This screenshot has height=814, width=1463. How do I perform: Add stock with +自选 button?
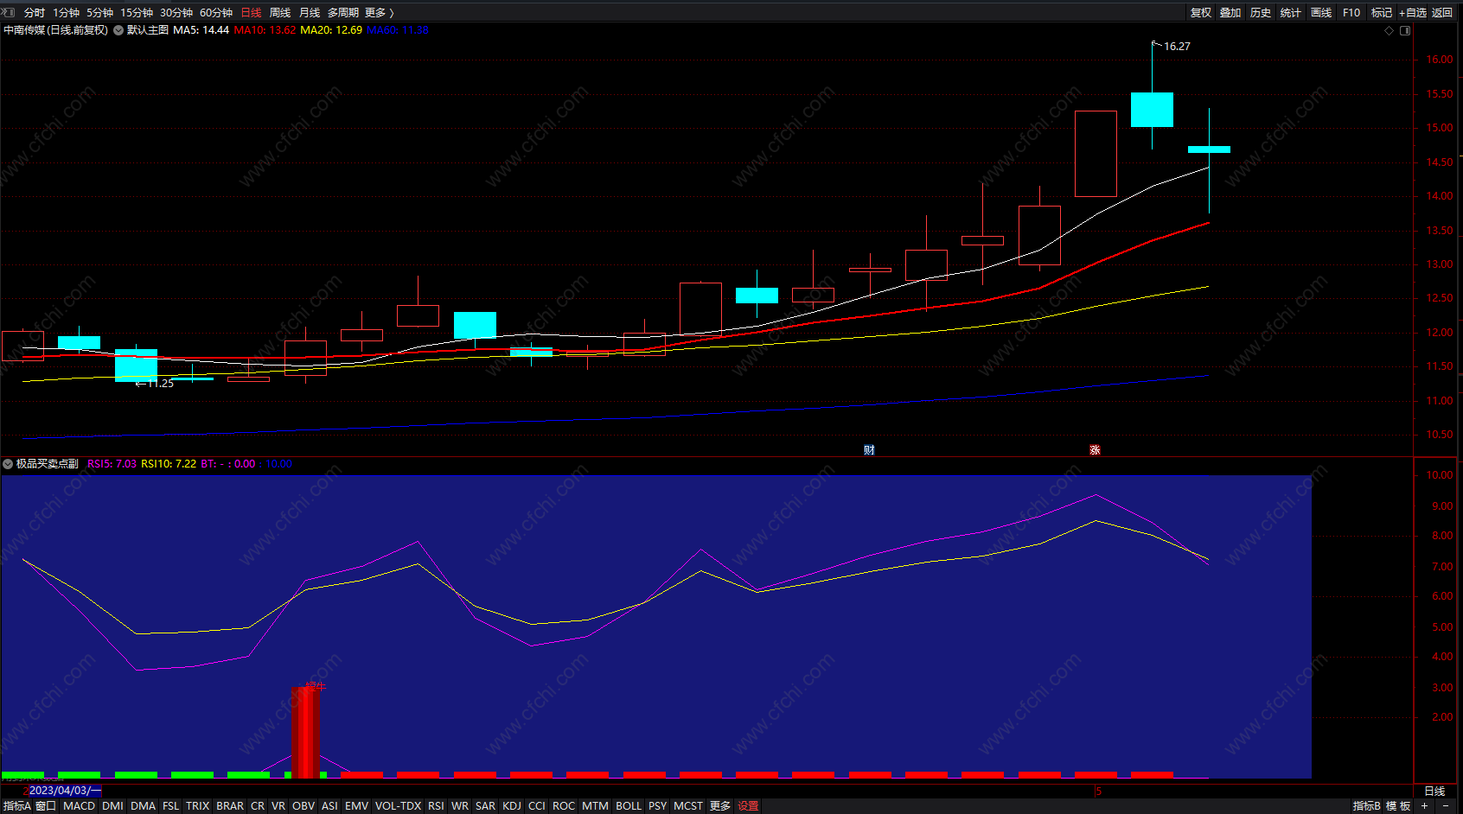[1413, 12]
